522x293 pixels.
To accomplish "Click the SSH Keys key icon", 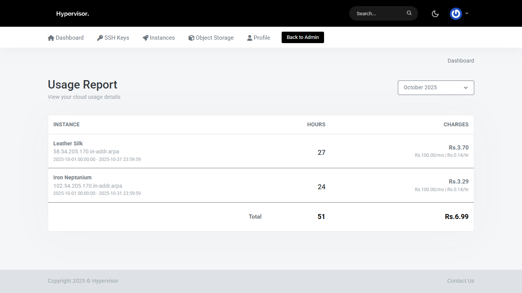I will [100, 38].
